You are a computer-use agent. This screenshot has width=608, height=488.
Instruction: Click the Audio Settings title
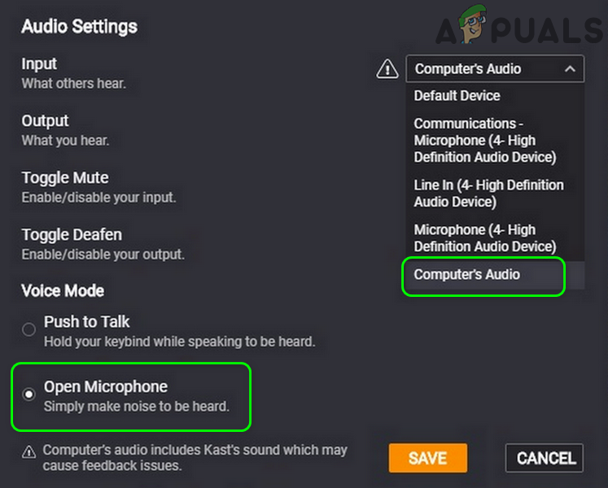click(x=80, y=26)
